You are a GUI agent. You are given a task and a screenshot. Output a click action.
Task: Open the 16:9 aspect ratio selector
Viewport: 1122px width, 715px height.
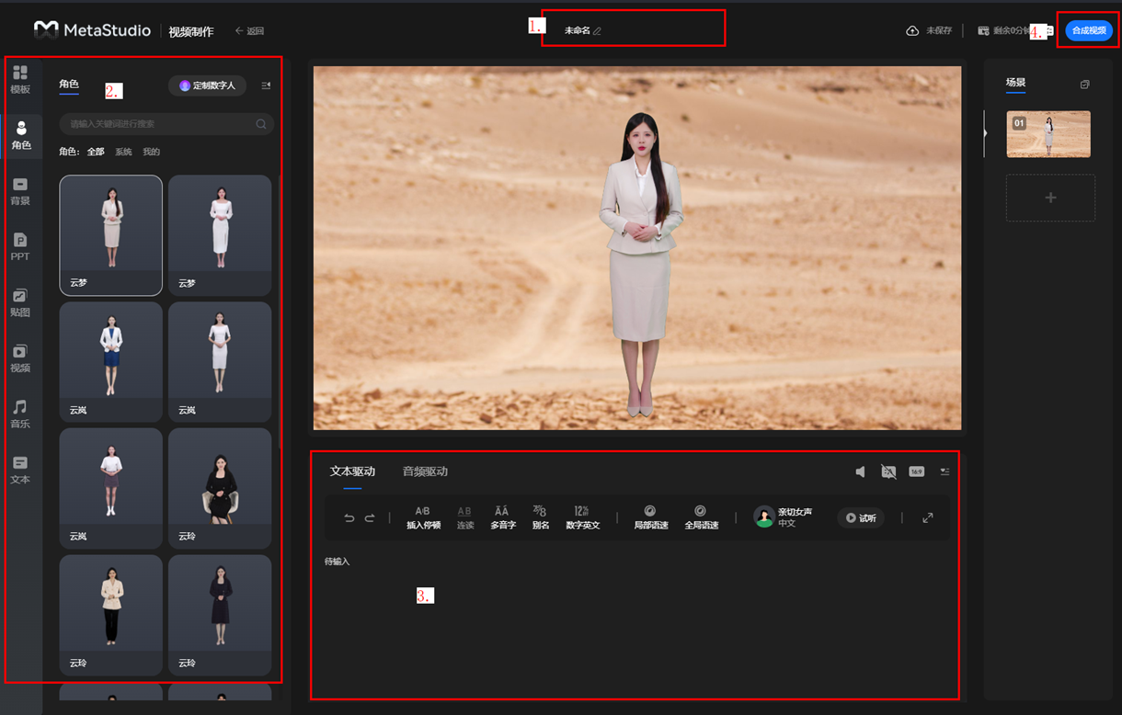(916, 471)
